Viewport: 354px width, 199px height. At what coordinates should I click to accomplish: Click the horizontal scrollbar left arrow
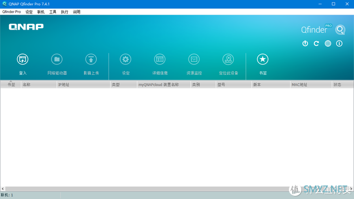tap(3, 189)
